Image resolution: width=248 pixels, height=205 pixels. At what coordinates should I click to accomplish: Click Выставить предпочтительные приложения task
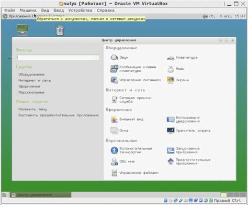coord(59,115)
